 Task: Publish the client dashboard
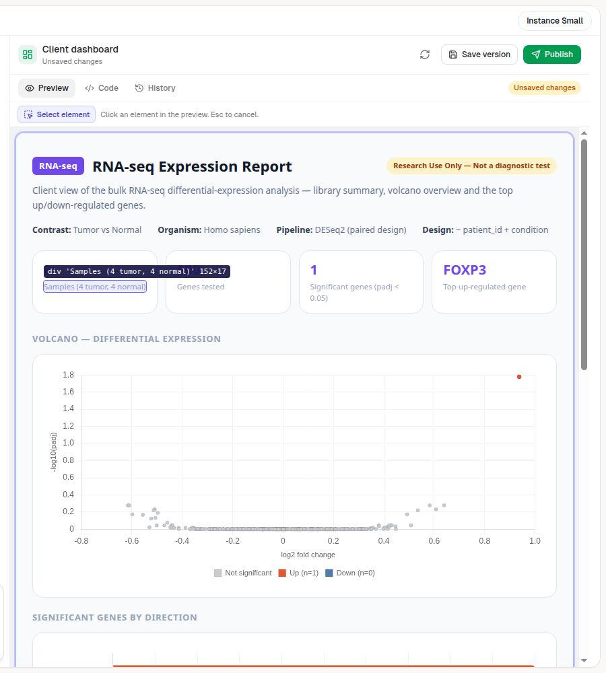tap(552, 55)
